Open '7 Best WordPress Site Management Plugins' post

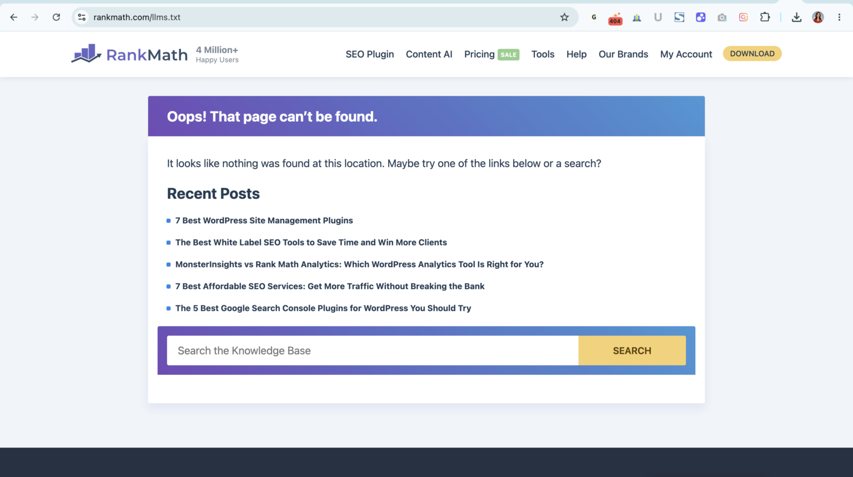(x=264, y=220)
